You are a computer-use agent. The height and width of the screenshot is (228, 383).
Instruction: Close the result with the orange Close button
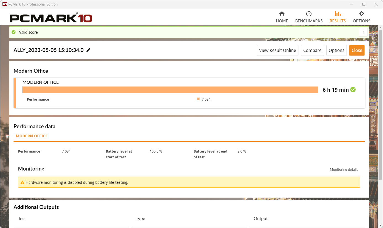tap(357, 50)
